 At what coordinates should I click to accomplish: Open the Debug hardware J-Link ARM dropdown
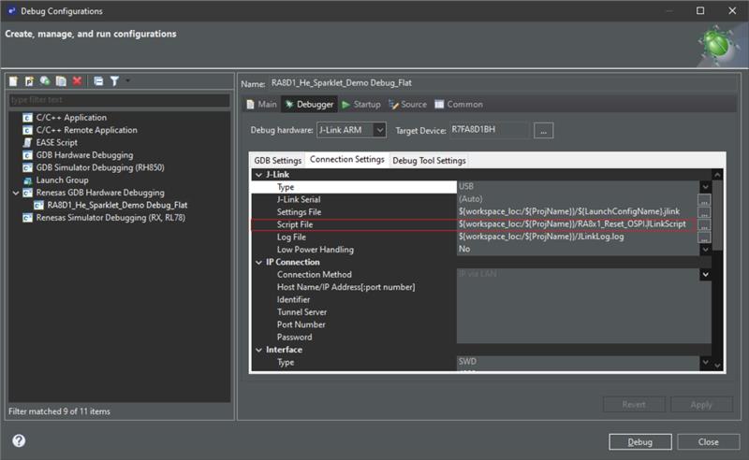[x=378, y=130]
